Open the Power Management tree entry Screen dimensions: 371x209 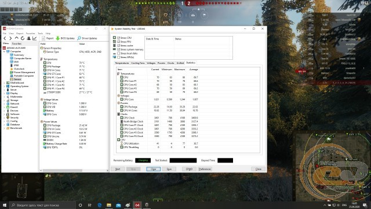22,72
